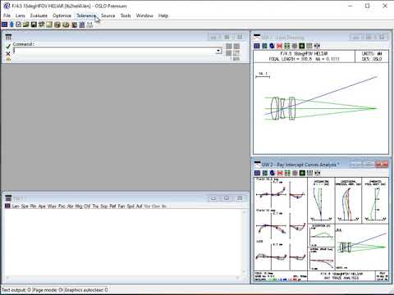Click the floppy disk save icon in main toolbar
This screenshot has width=394, height=295.
pos(34,25)
